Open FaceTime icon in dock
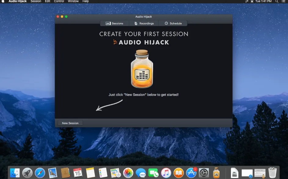 click(153, 173)
